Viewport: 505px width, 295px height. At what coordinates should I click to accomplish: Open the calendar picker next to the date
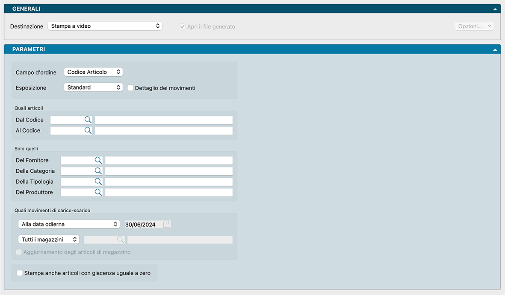pyautogui.click(x=167, y=224)
